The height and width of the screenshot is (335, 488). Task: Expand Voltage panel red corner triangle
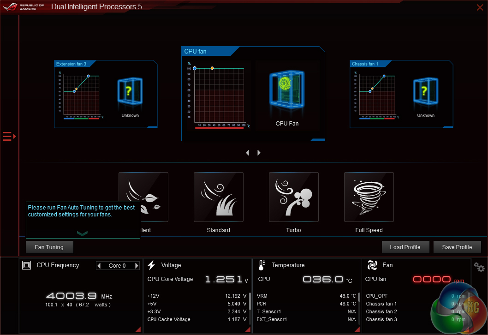[248, 330]
